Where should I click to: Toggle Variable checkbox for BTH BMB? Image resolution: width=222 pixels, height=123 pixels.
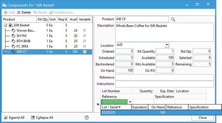pos(85,41)
